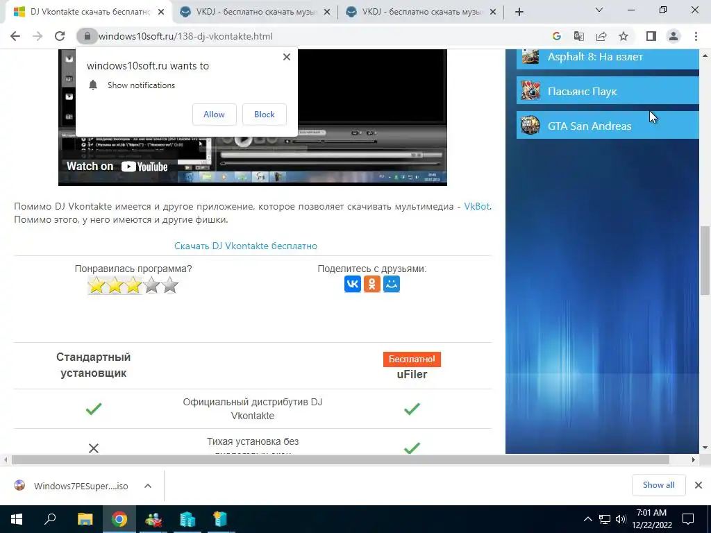This screenshot has height=533, width=711.
Task: Switch to second VKDJ tab
Action: tap(255, 12)
